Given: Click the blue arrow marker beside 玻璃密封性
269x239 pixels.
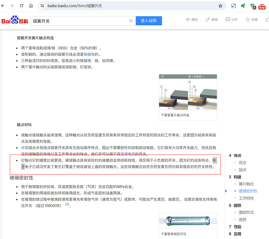Looking at the screenshot, I should [226, 191].
